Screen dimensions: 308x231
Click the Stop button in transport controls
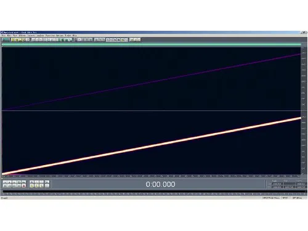click(5, 182)
